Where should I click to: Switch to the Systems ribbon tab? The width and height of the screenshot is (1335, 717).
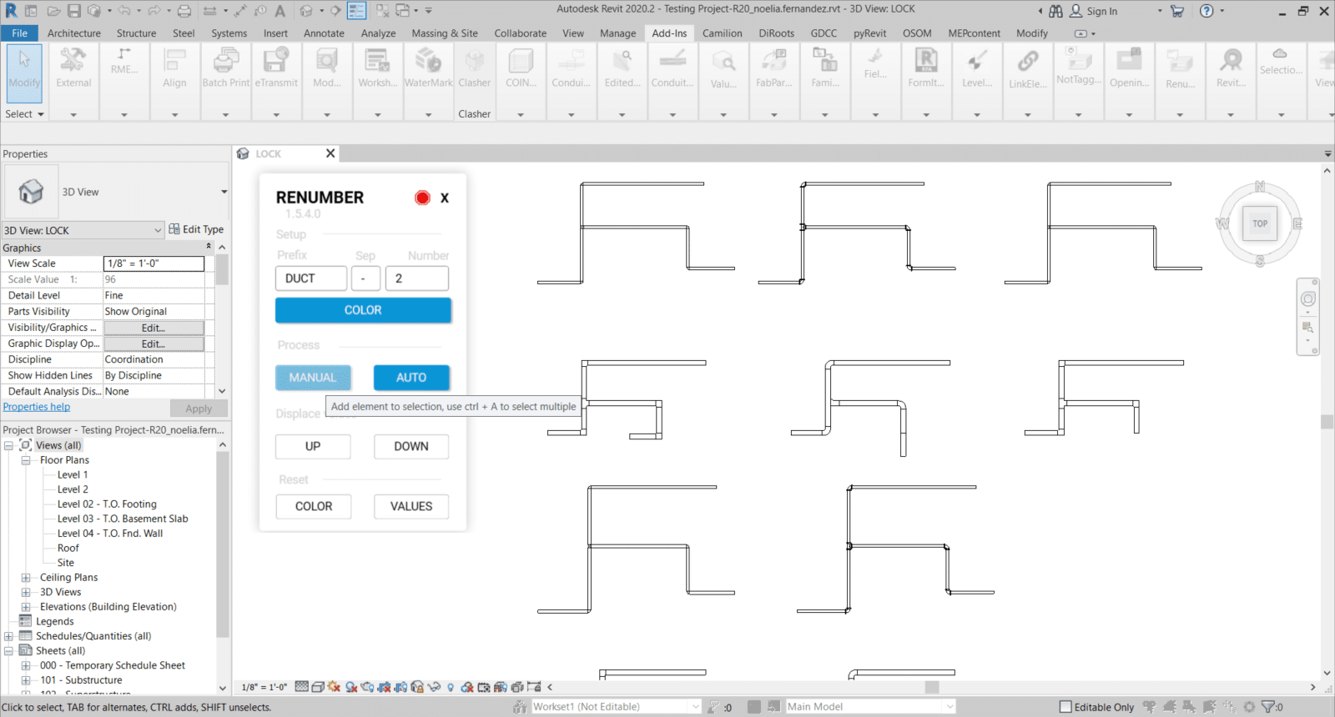tap(229, 33)
